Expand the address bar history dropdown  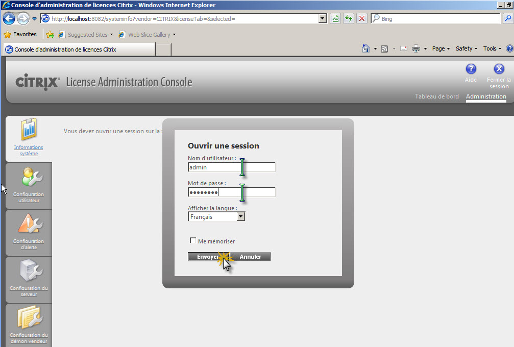pos(323,19)
